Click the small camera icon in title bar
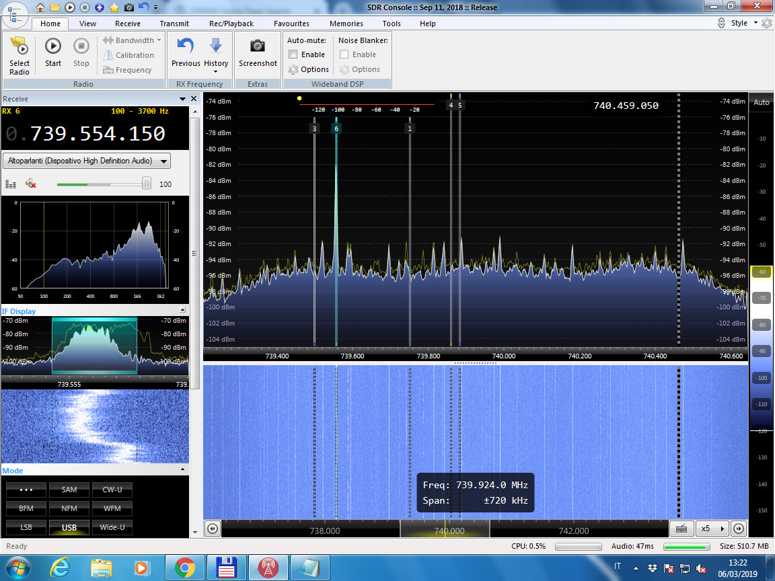775x581 pixels. 129,7
